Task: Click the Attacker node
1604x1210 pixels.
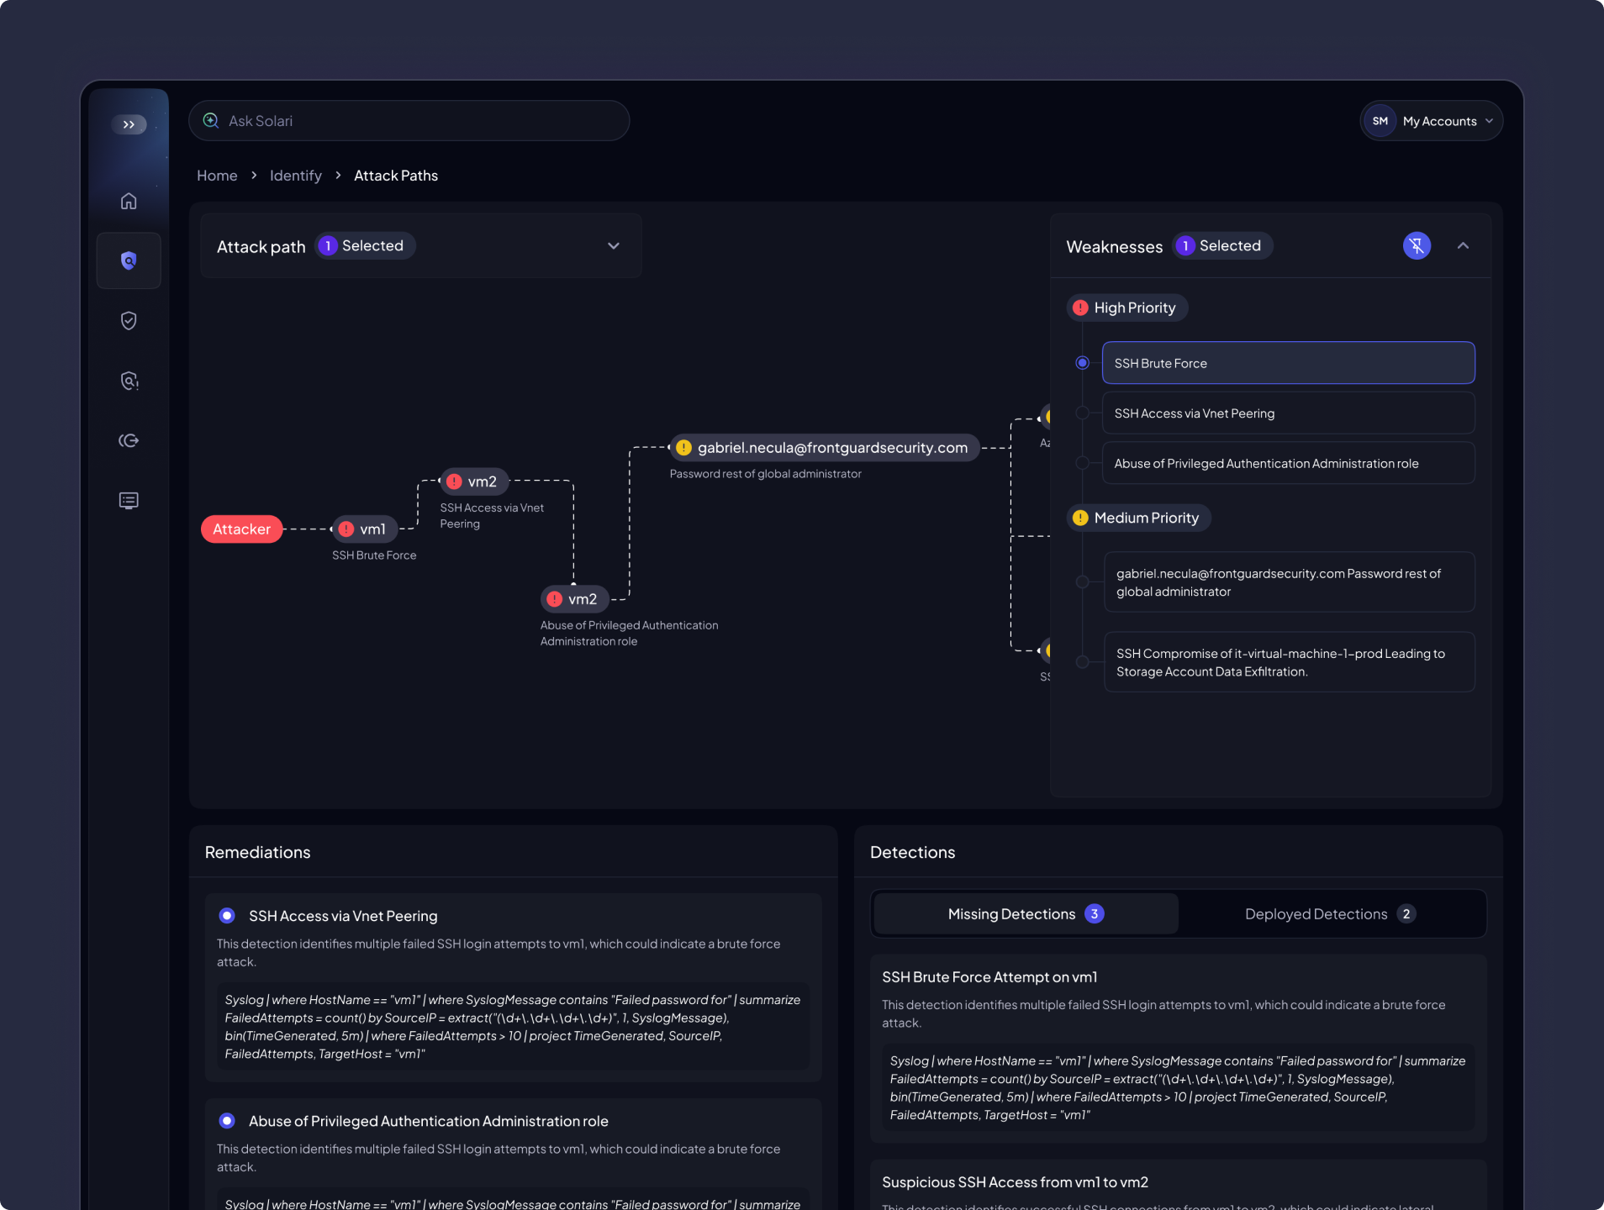Action: (x=241, y=529)
